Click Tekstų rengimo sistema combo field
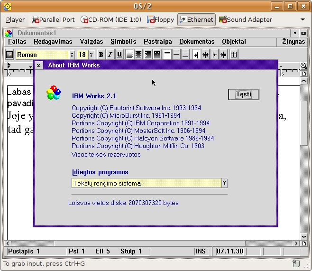 coord(147,183)
